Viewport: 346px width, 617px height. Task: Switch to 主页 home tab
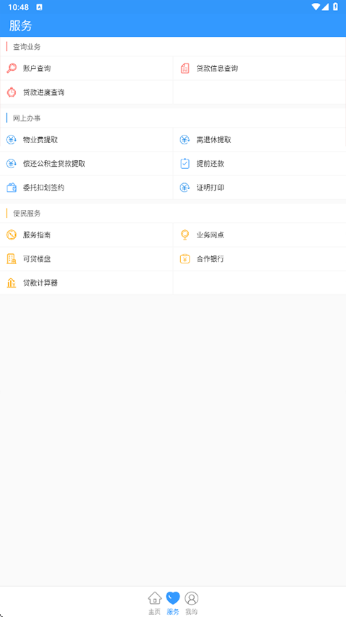(154, 603)
